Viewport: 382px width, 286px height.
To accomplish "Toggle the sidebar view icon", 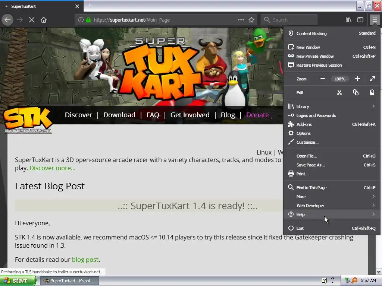I will point(360,20).
